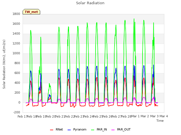Click the green PAR_IN legend swatch
Screen dimensions: 181x135
point(93,130)
